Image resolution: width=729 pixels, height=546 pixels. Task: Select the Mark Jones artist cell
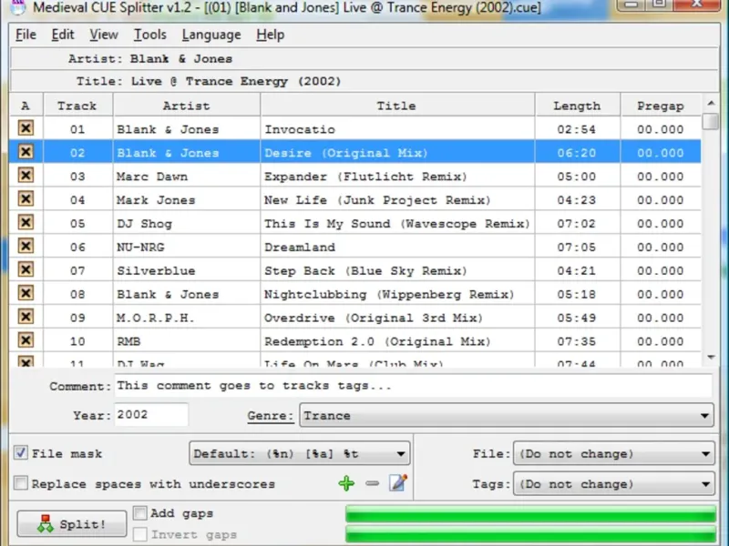click(x=187, y=200)
